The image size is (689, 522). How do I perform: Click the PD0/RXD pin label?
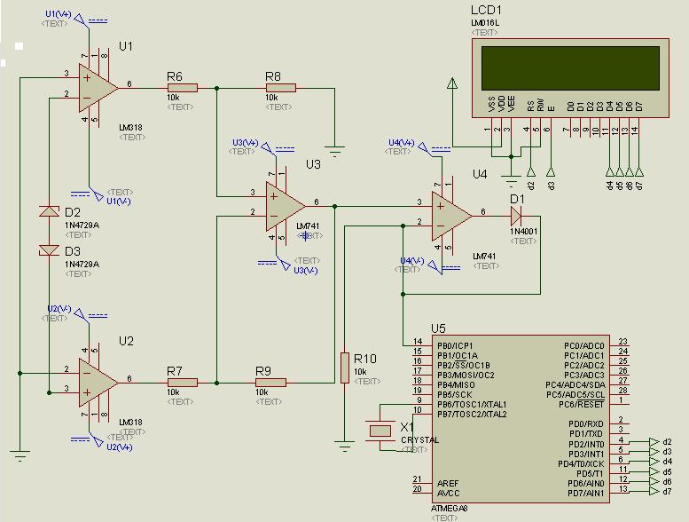[586, 424]
